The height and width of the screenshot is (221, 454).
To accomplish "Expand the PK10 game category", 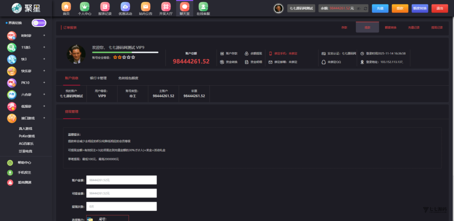I will coord(27,83).
